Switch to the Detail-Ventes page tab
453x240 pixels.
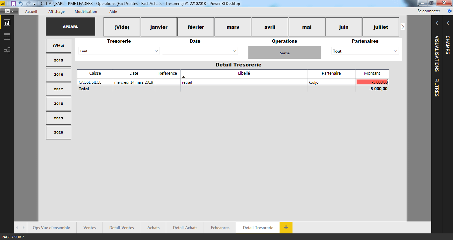pos(121,228)
